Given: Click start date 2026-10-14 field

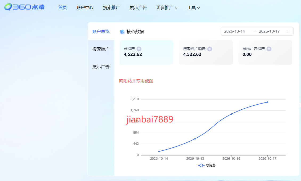Looking at the screenshot, I should tap(235, 31).
